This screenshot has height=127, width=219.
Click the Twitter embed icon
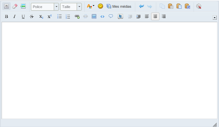tap(120, 16)
